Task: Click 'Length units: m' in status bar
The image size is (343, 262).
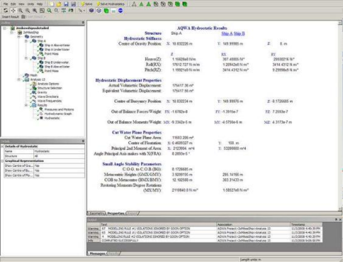Action: click(x=251, y=260)
